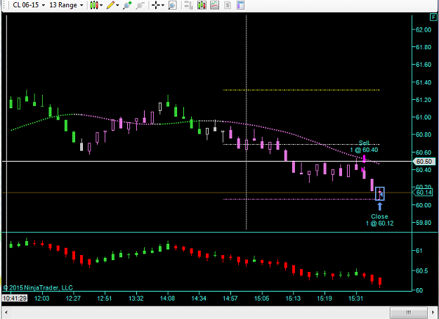Screen dimensions: 439x319
Task: Click the white horizontal line at 60.50
Action: click(207, 161)
